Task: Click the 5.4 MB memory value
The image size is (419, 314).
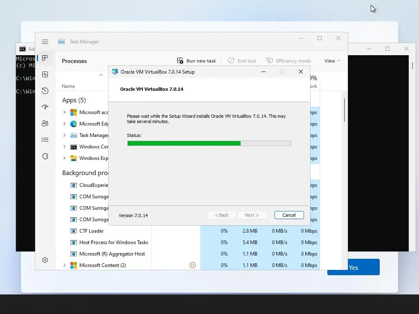Action: tap(250, 242)
